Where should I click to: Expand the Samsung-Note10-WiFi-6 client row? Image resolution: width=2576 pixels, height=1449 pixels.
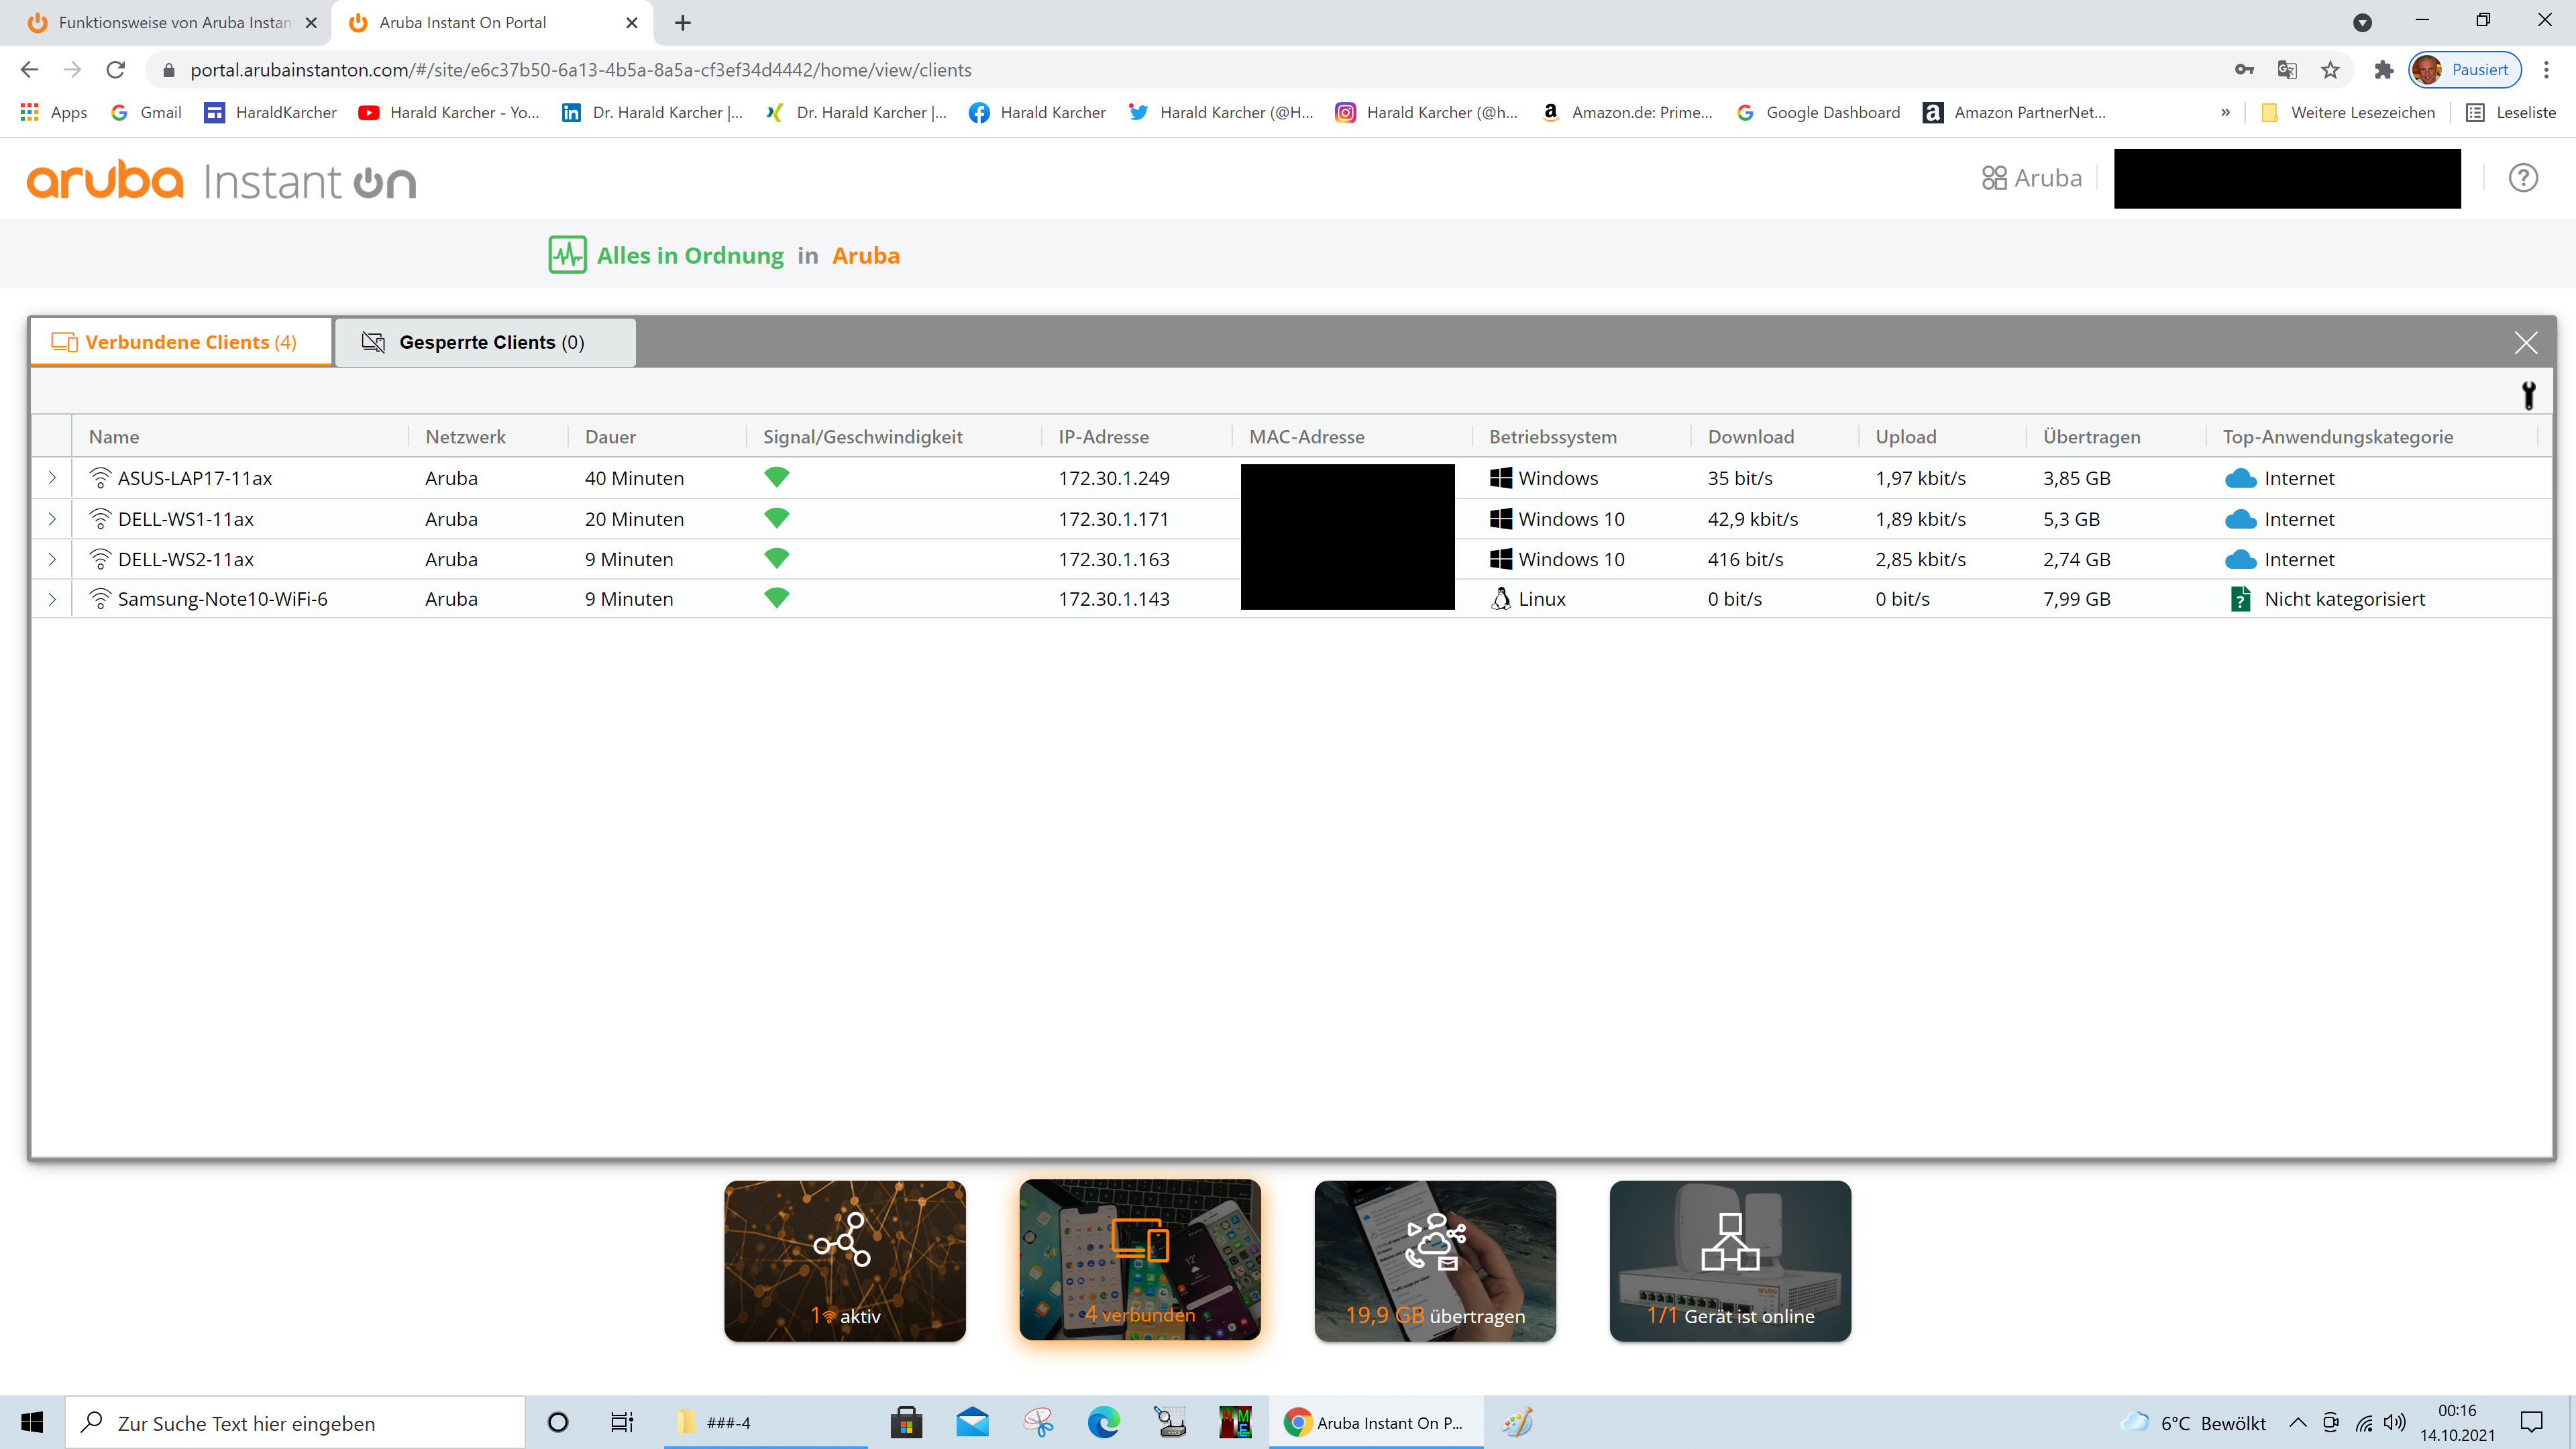(52, 599)
